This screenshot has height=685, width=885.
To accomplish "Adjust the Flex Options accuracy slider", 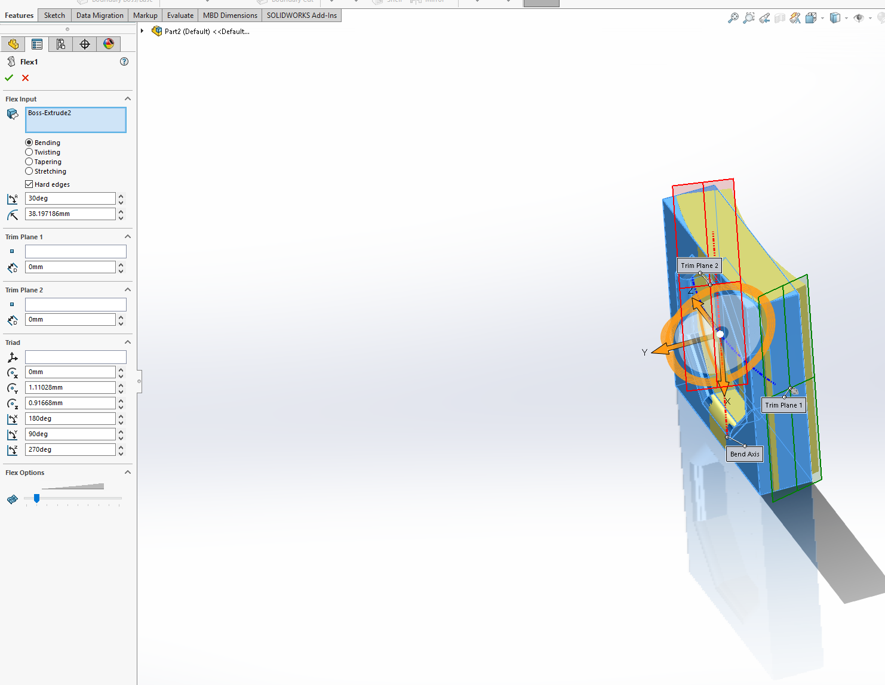I will pyautogui.click(x=36, y=499).
